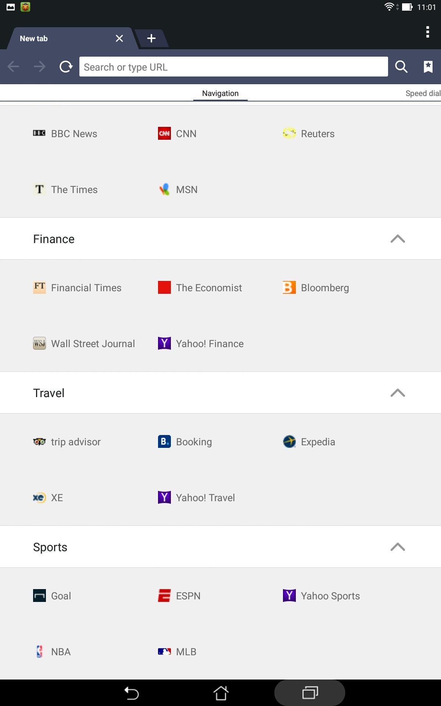Open the BBC News link
441x706 pixels.
point(73,133)
